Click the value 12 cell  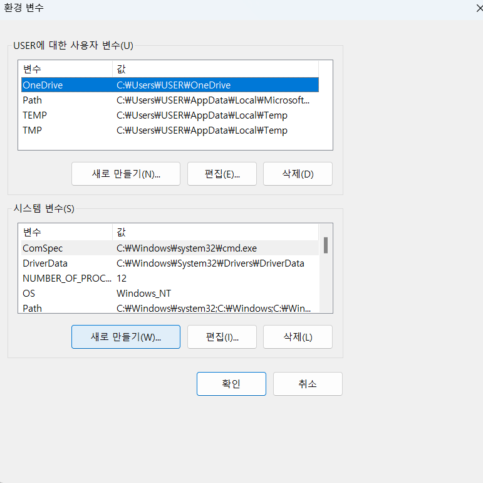tap(122, 279)
